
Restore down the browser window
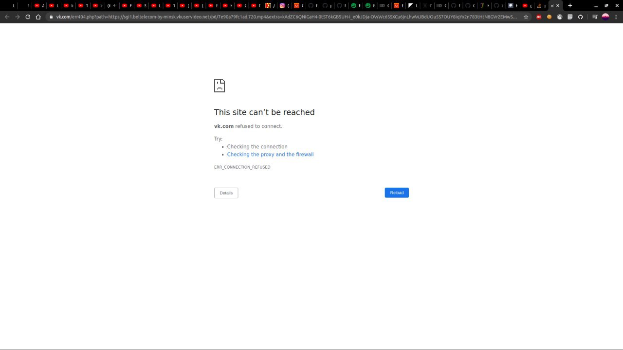[606, 6]
